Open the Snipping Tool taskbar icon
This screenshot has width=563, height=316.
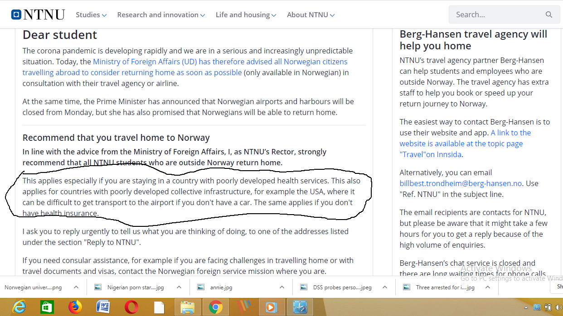[x=300, y=307]
